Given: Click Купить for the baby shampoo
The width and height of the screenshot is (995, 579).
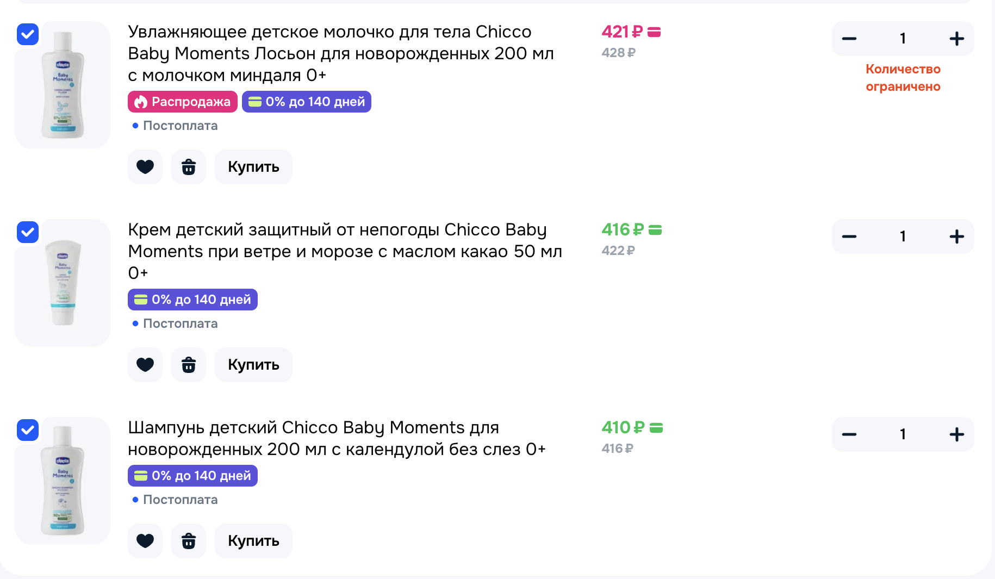Looking at the screenshot, I should (253, 541).
